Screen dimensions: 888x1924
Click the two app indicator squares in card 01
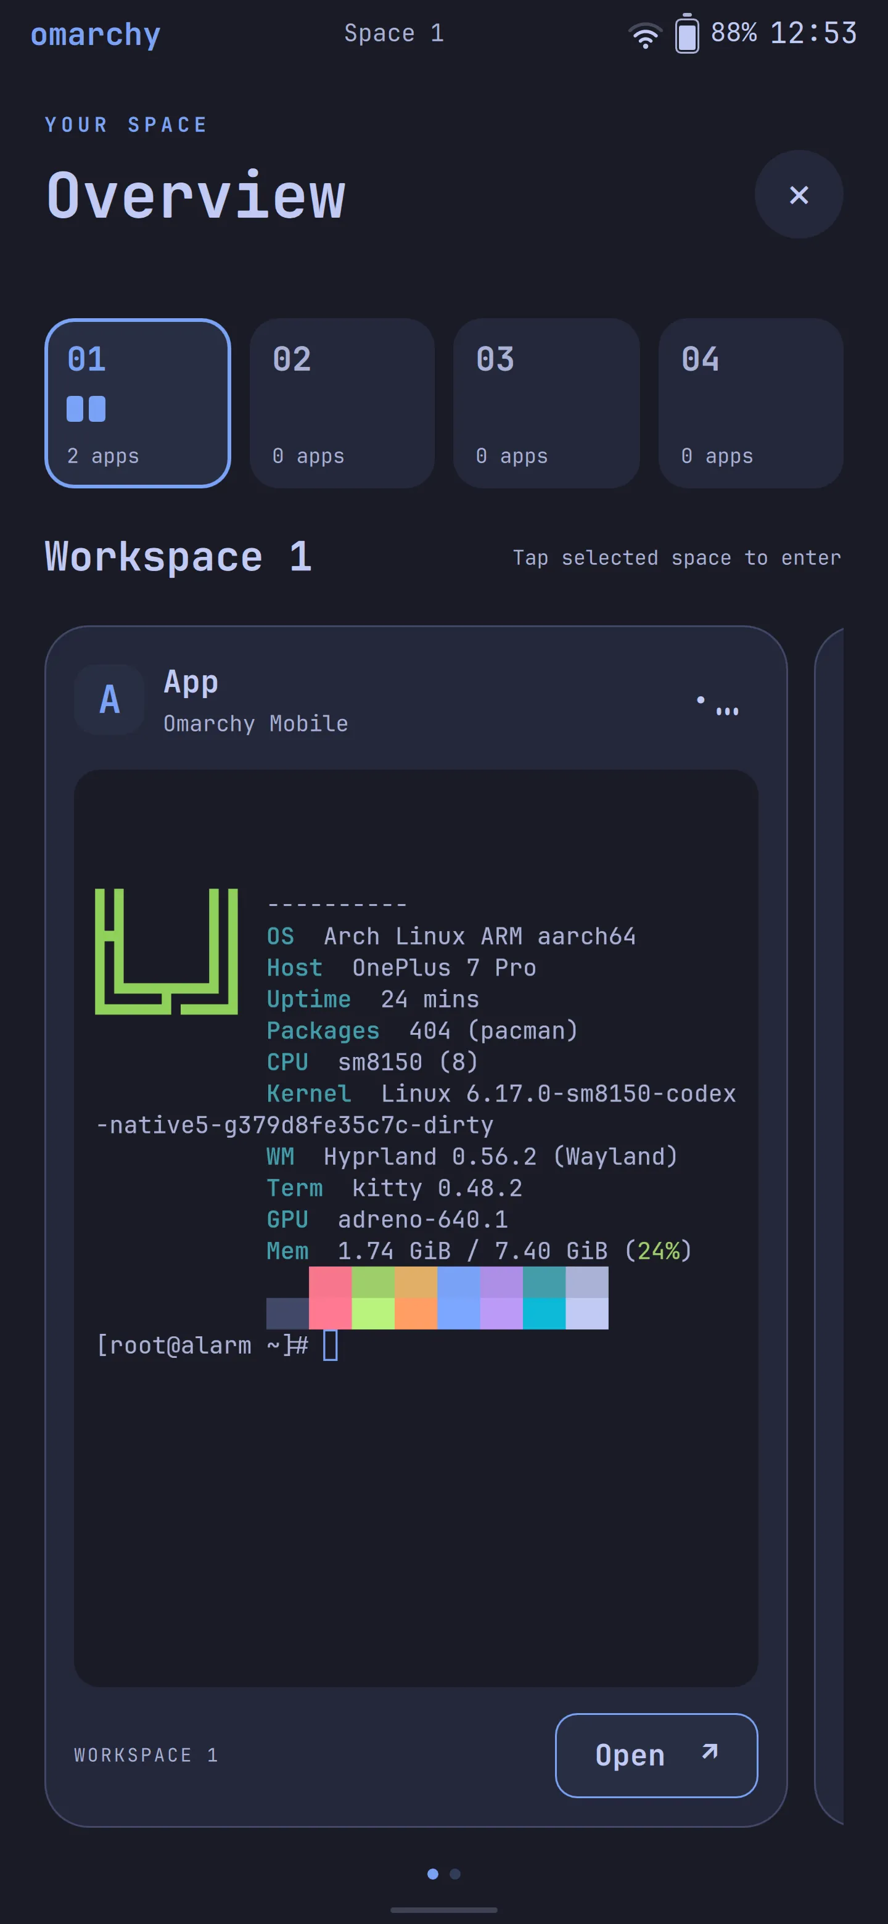tap(86, 409)
